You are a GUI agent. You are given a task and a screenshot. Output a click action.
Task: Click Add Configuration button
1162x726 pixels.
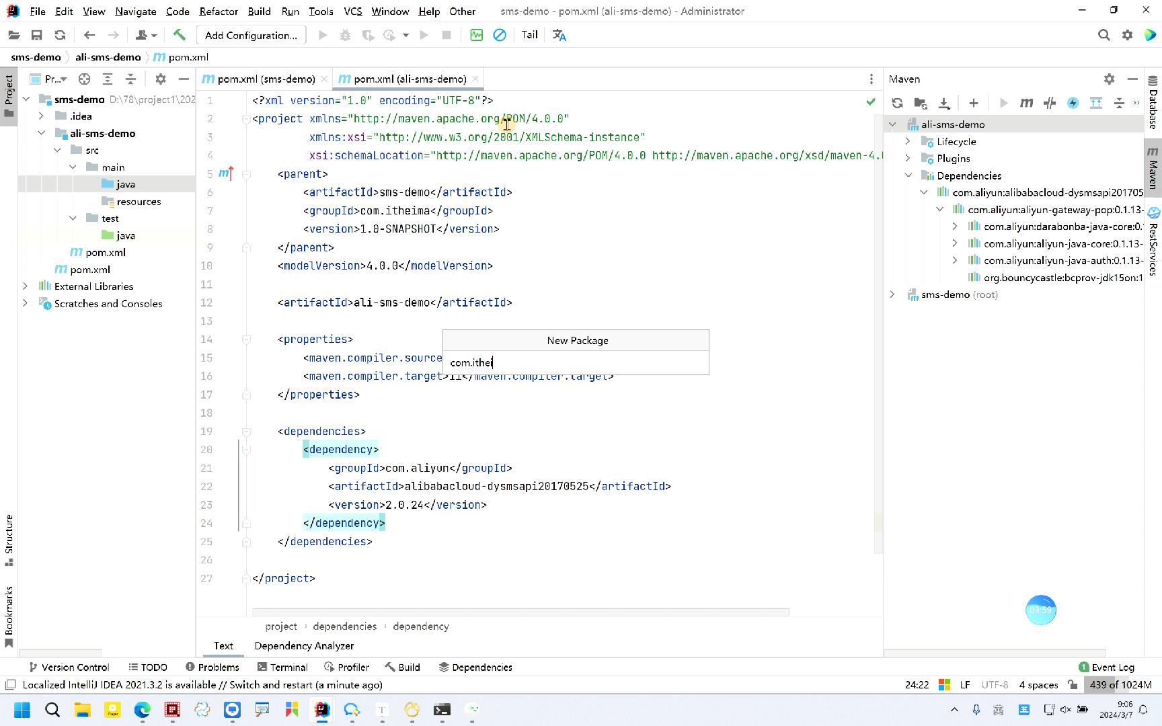[x=251, y=35]
